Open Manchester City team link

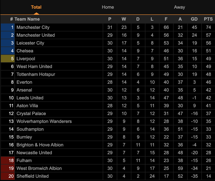click(33, 27)
